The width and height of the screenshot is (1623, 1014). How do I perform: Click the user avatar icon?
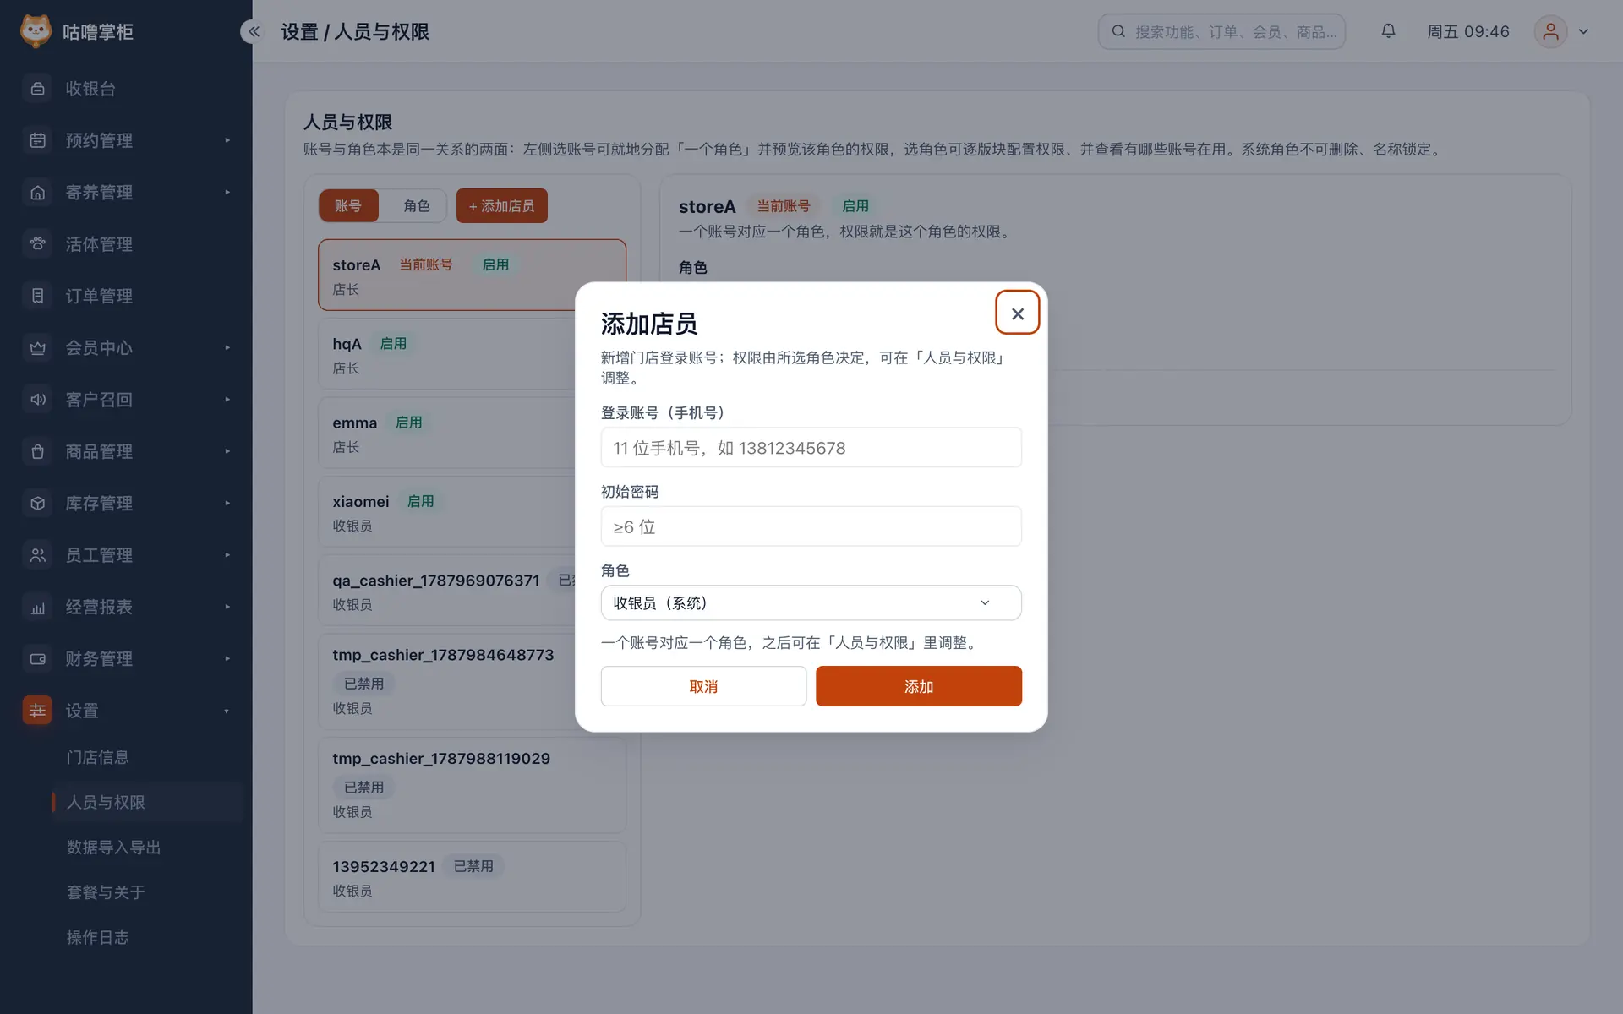point(1550,31)
